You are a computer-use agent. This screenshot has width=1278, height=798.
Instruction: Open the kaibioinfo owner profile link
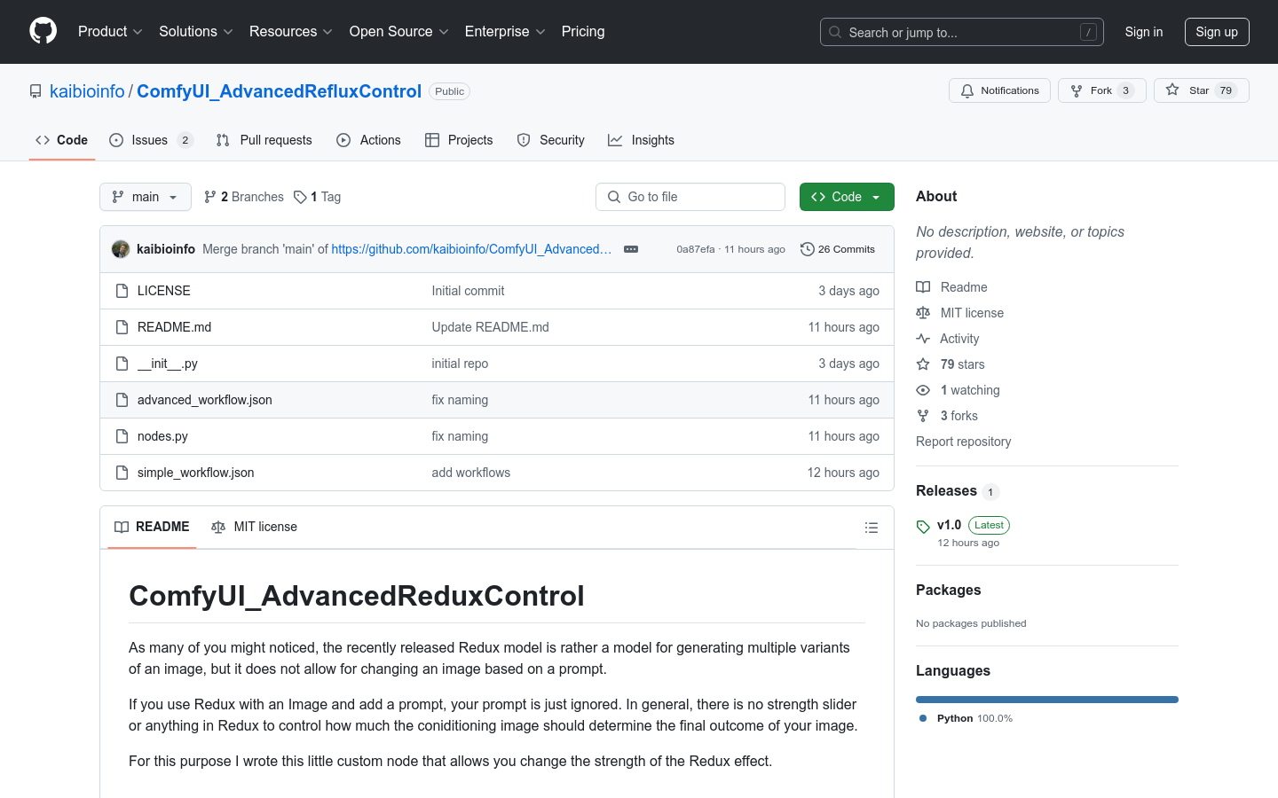tap(87, 91)
